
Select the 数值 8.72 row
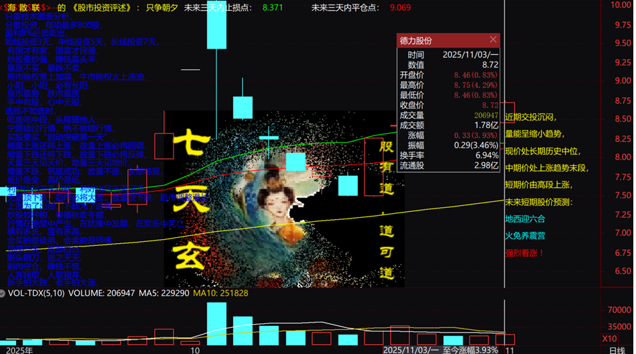pyautogui.click(x=448, y=65)
